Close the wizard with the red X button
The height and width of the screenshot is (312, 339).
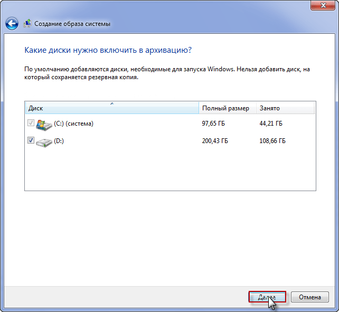pos(323,5)
